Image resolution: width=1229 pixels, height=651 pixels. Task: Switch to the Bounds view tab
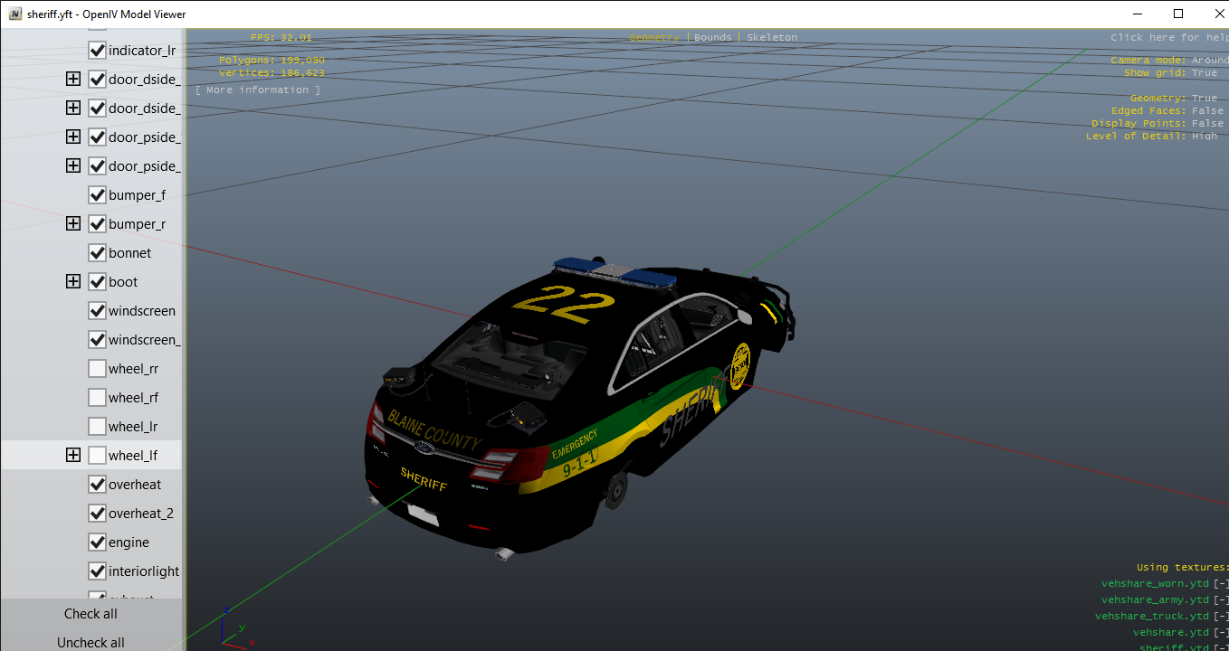(x=712, y=38)
